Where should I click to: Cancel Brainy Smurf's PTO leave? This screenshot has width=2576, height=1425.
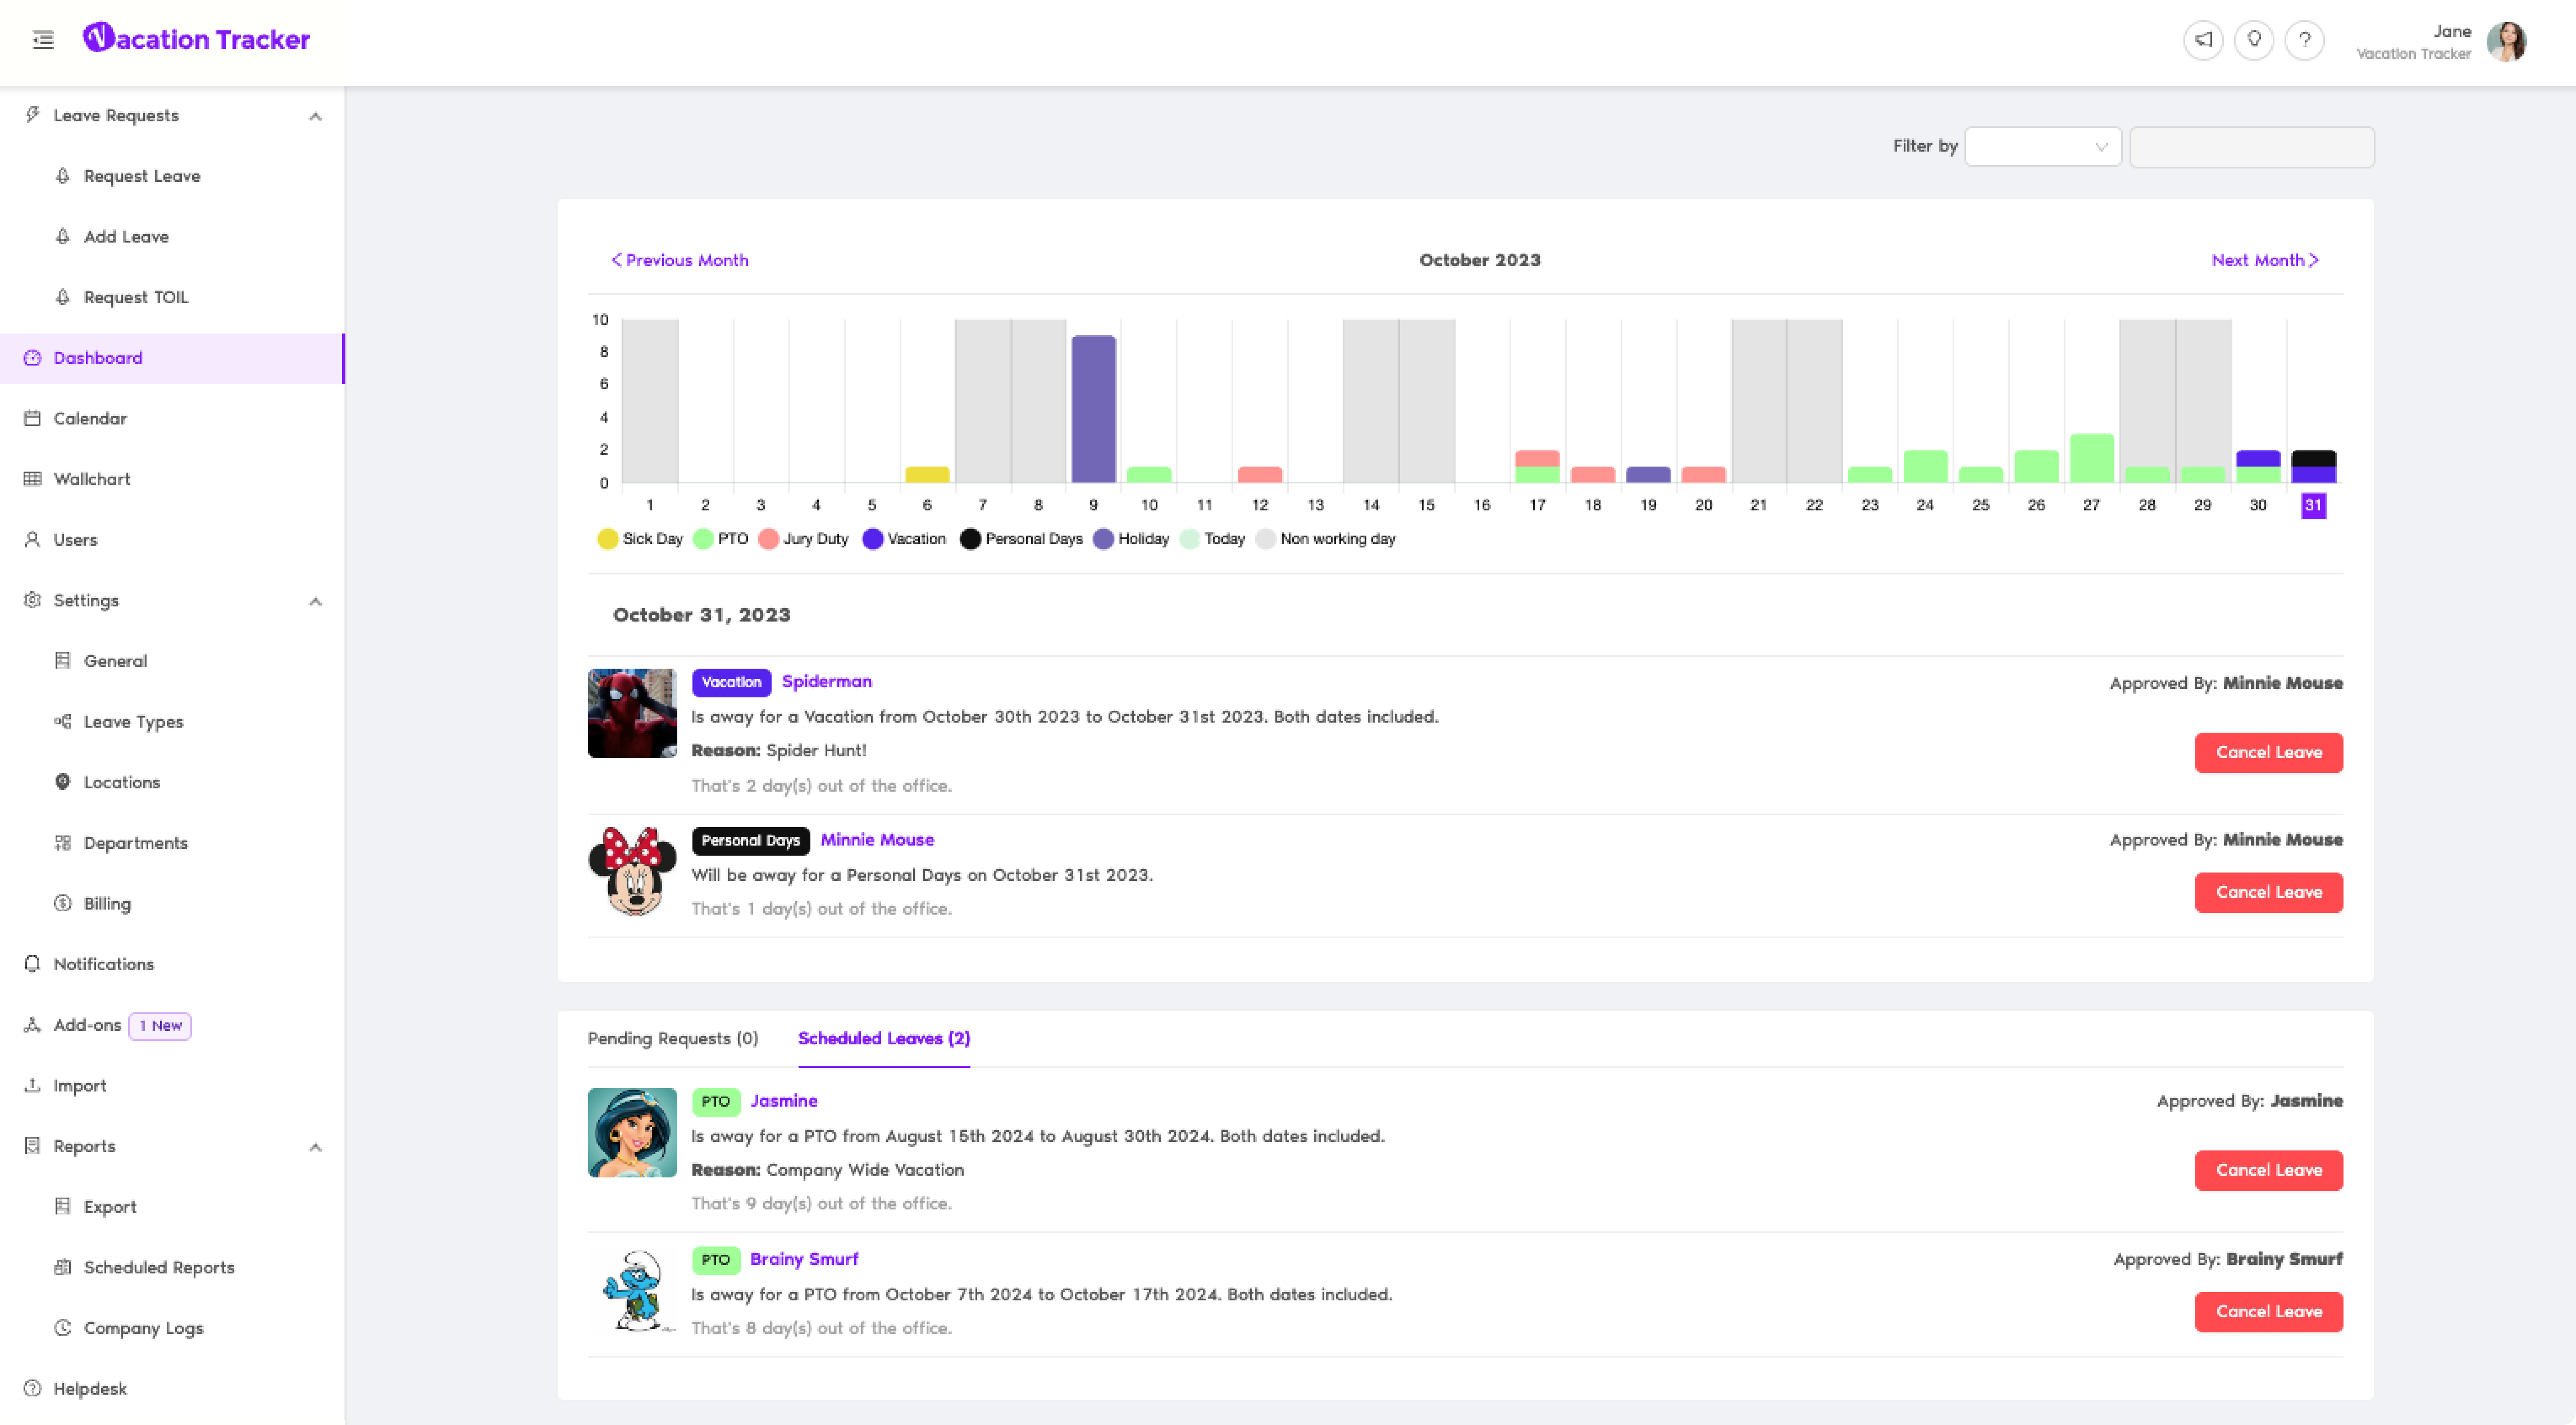point(2269,1311)
